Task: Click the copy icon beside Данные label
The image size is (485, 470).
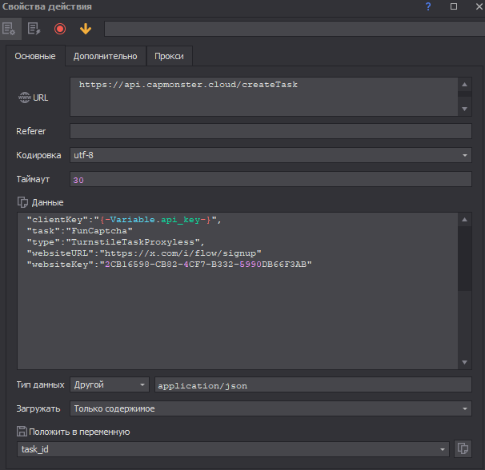Action: click(22, 202)
